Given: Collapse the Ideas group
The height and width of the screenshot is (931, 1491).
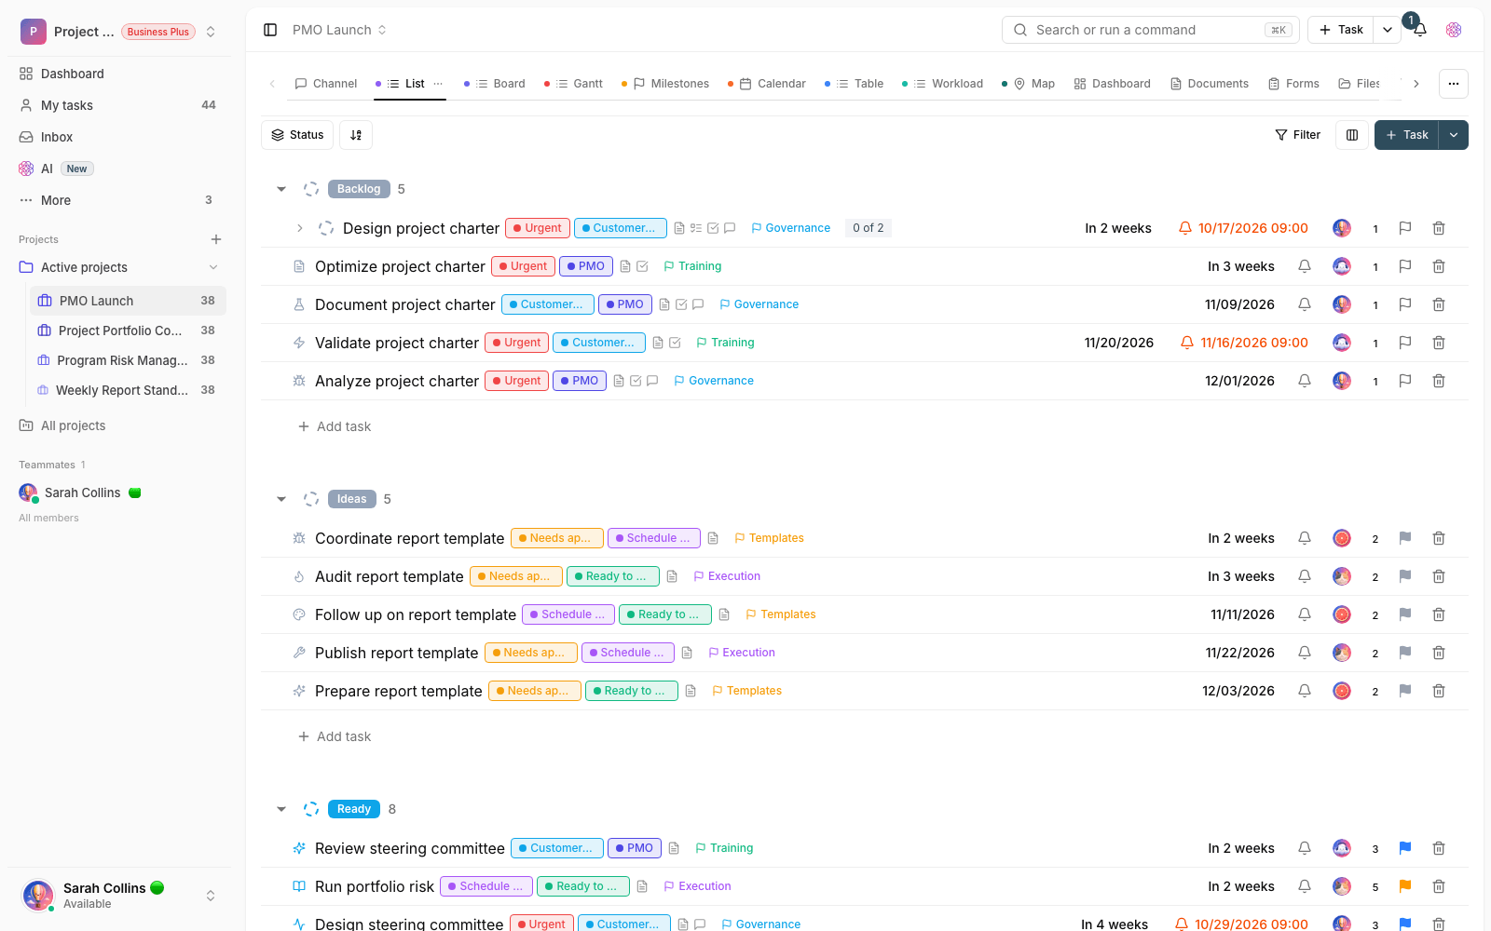Looking at the screenshot, I should (281, 499).
